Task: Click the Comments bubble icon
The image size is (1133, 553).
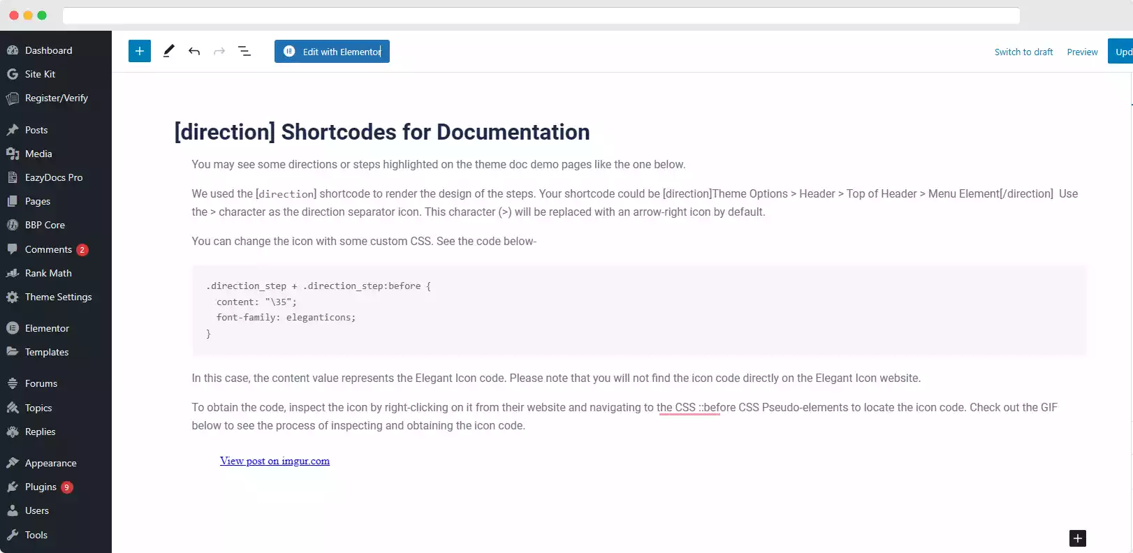Action: pyautogui.click(x=13, y=249)
